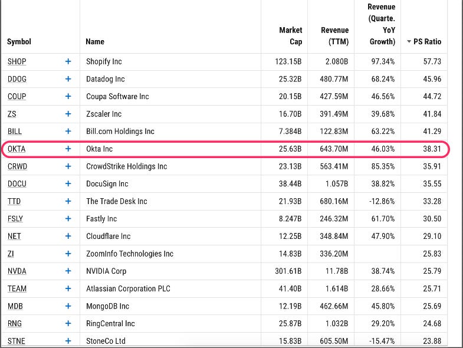463x348 pixels.
Task: Click Cloudflare's 47.90% growth value
Action: coord(383,236)
